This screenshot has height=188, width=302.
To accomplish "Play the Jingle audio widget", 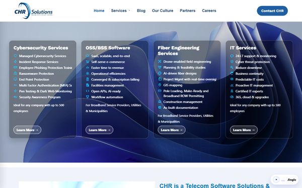I will point(276,179).
